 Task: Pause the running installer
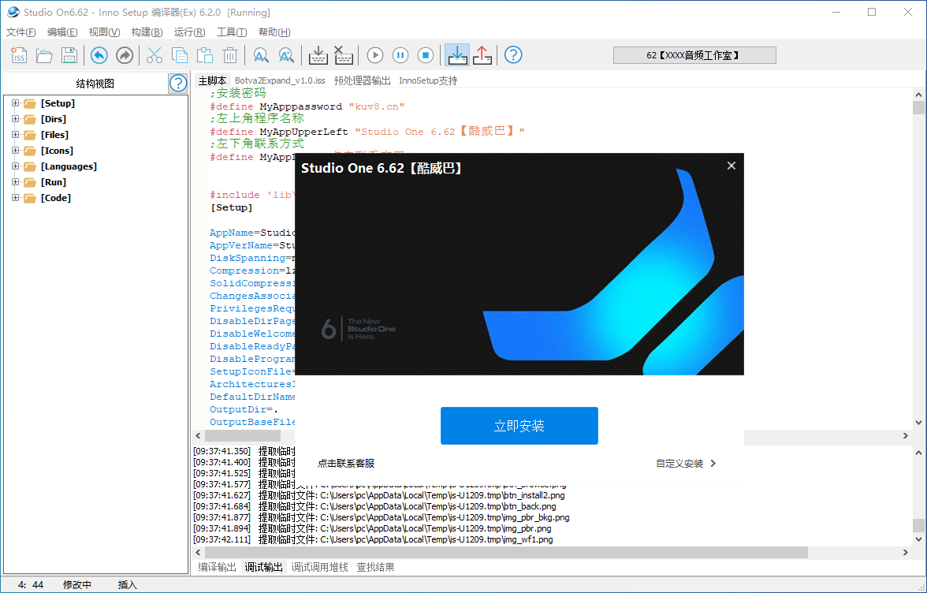[400, 55]
